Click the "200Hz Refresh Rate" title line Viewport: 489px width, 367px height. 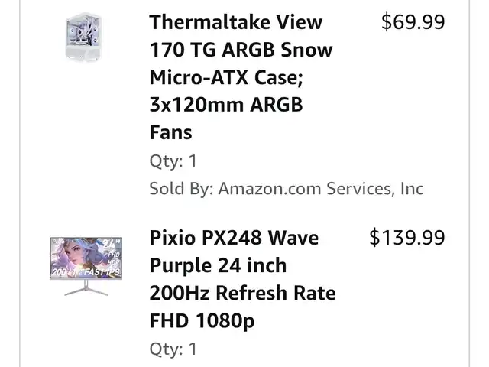[x=242, y=293]
